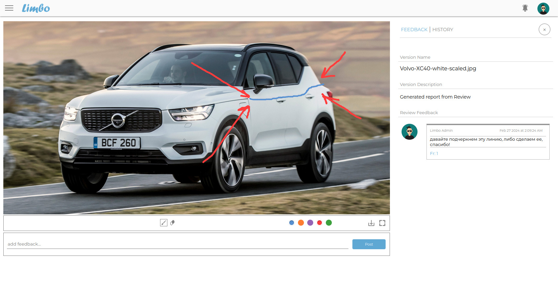558x298 pixels.
Task: Pick the orange color swatch
Action: (301, 223)
